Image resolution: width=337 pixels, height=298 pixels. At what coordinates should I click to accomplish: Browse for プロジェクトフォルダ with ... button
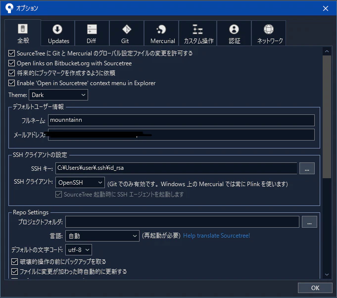click(x=309, y=222)
